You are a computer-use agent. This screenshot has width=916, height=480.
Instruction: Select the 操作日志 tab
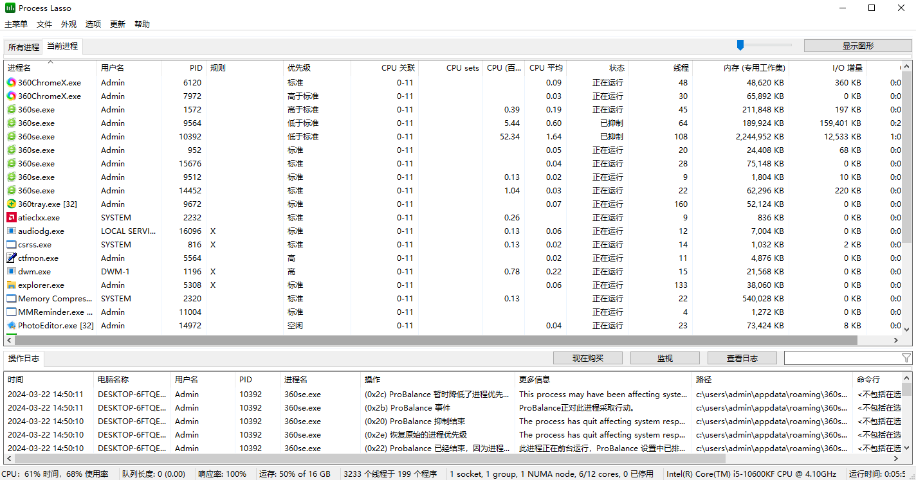tap(24, 358)
